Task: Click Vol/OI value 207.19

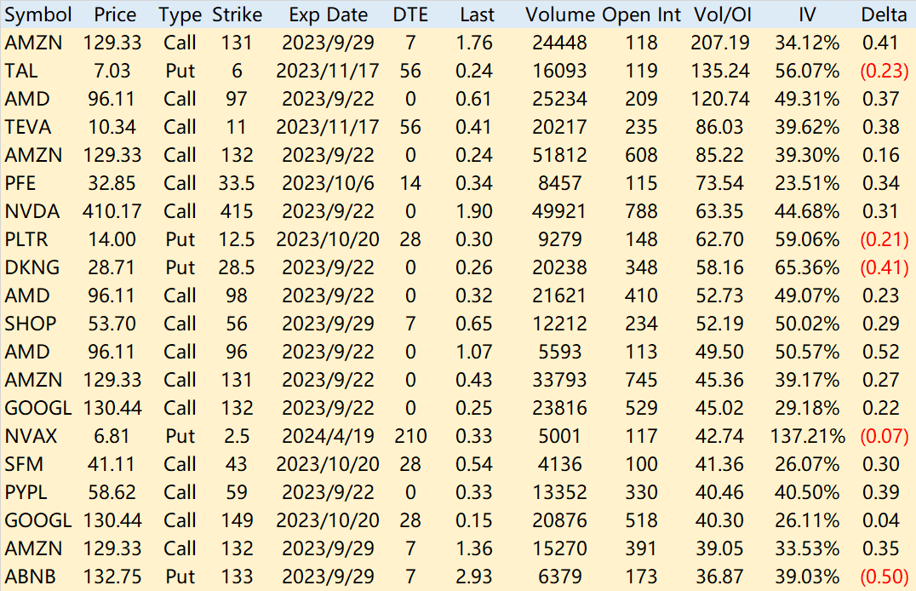Action: (719, 43)
